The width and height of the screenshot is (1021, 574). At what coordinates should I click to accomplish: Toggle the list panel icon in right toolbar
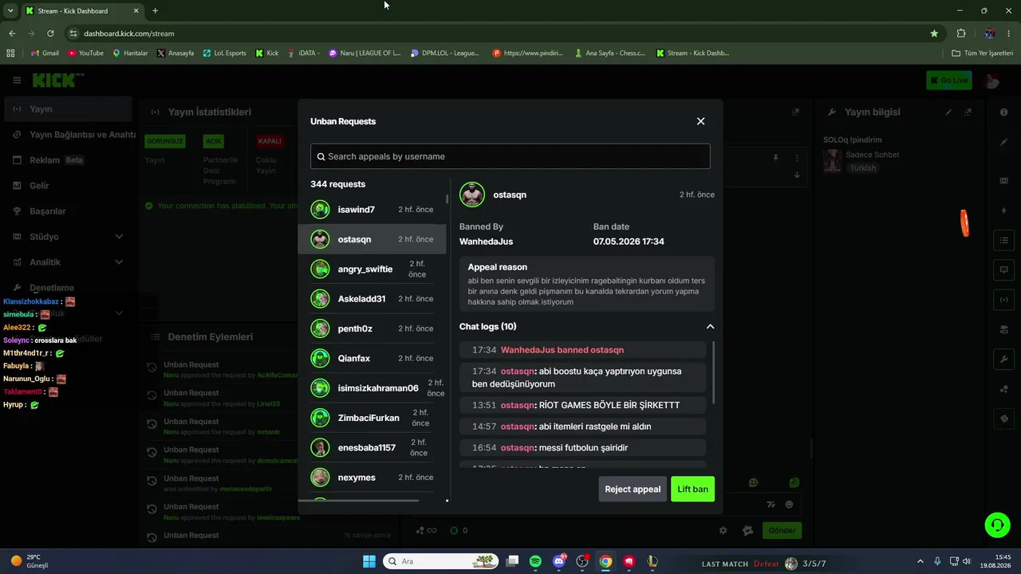point(1003,240)
